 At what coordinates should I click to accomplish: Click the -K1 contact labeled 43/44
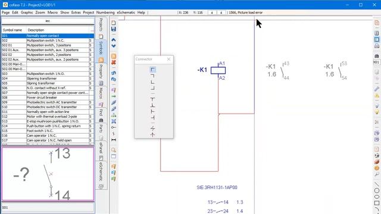(x=278, y=71)
